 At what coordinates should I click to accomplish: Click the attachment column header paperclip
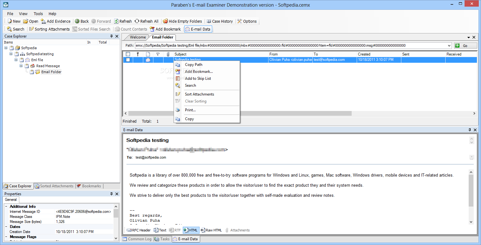pyautogui.click(x=168, y=54)
